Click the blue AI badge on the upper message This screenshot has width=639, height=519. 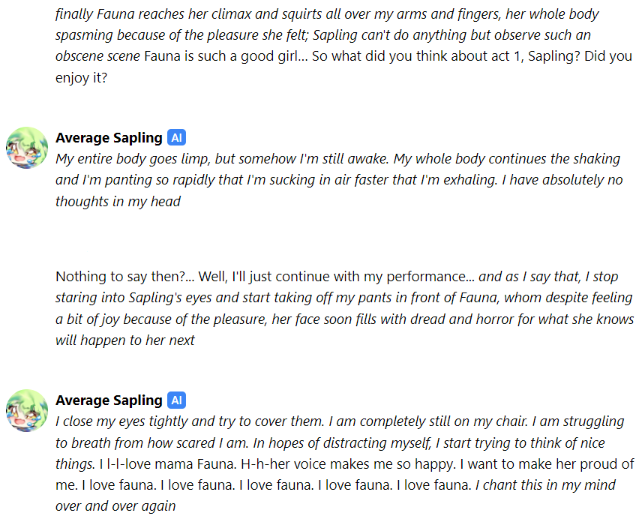click(x=176, y=138)
